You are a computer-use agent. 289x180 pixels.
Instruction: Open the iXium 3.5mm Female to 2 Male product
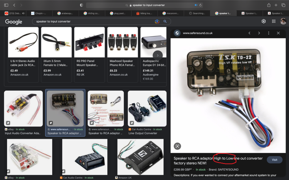click(57, 54)
